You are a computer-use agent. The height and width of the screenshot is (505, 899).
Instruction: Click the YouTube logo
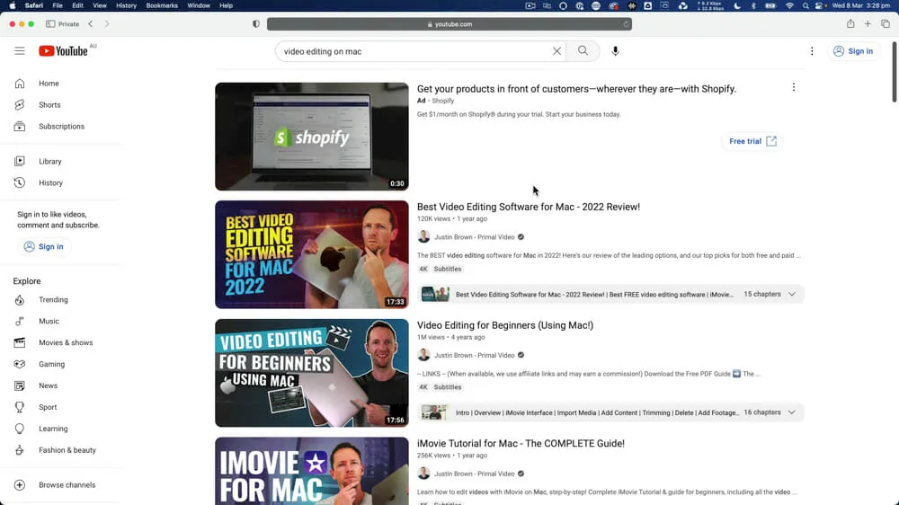pyautogui.click(x=63, y=51)
